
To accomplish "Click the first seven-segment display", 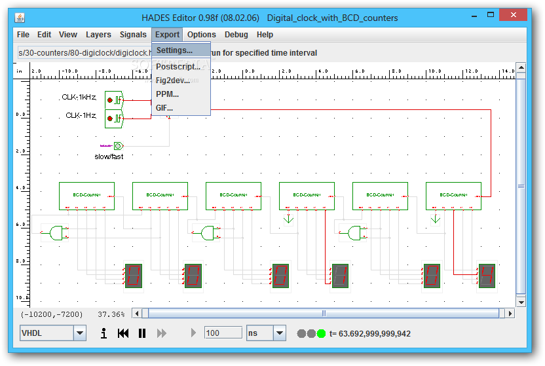I will (x=134, y=276).
